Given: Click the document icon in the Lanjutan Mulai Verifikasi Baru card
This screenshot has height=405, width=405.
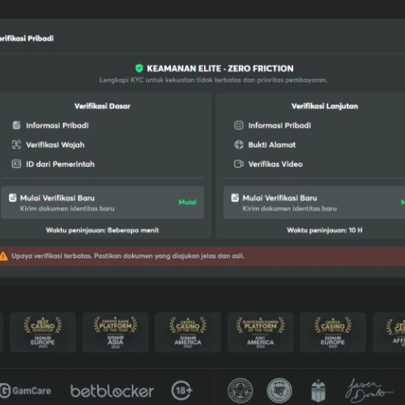Looking at the screenshot, I should [235, 198].
